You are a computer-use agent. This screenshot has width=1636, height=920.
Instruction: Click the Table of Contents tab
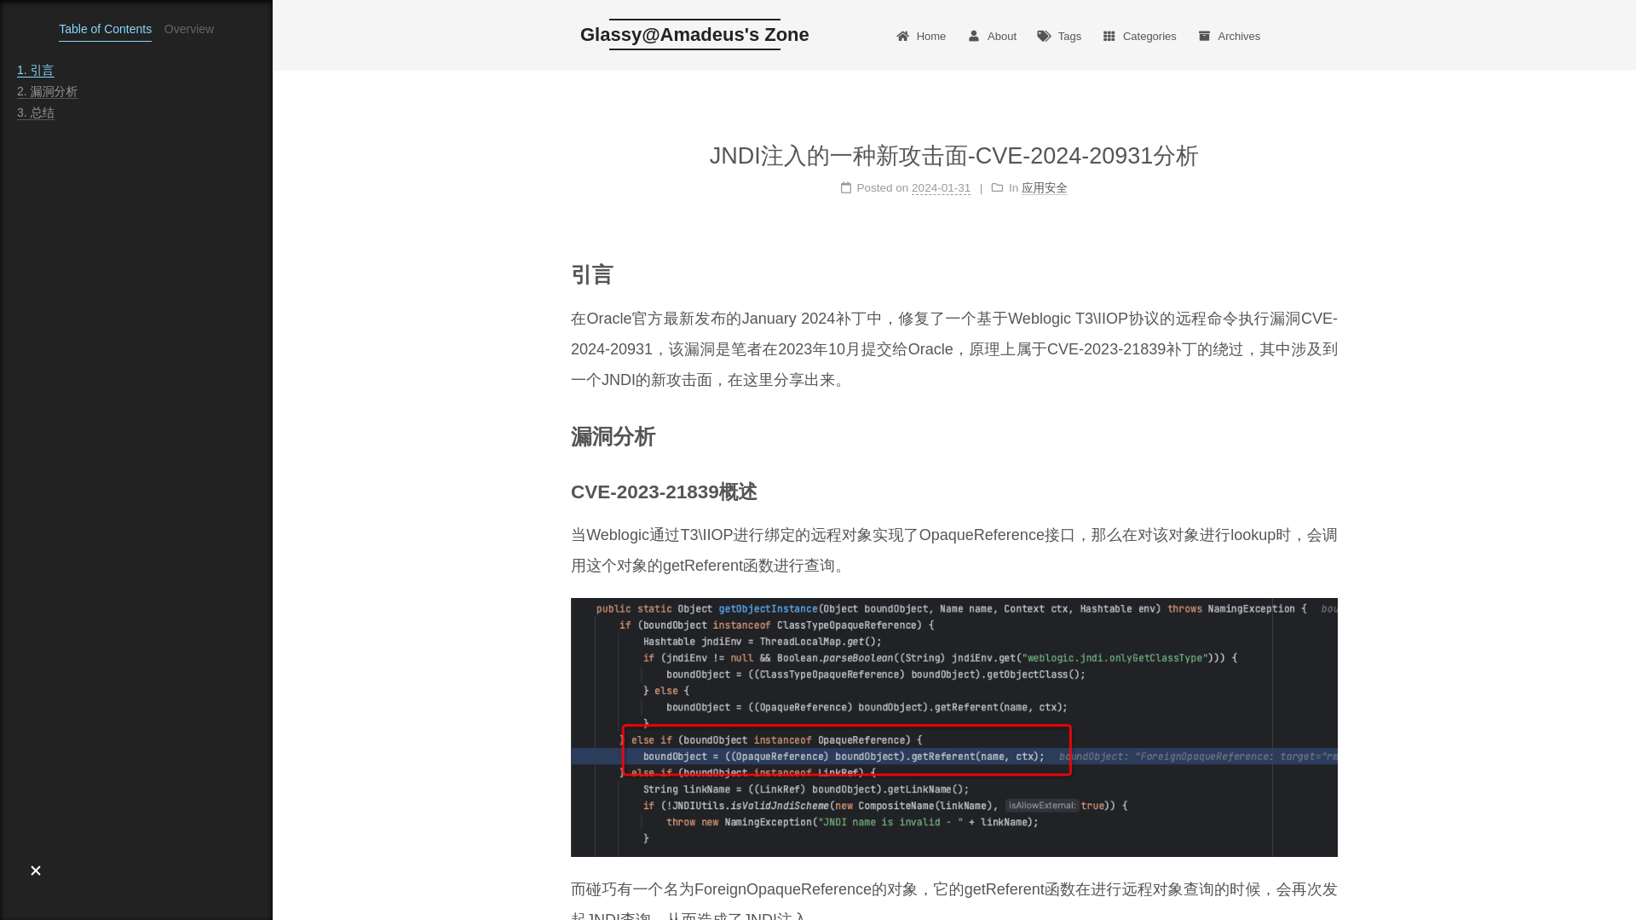105,29
